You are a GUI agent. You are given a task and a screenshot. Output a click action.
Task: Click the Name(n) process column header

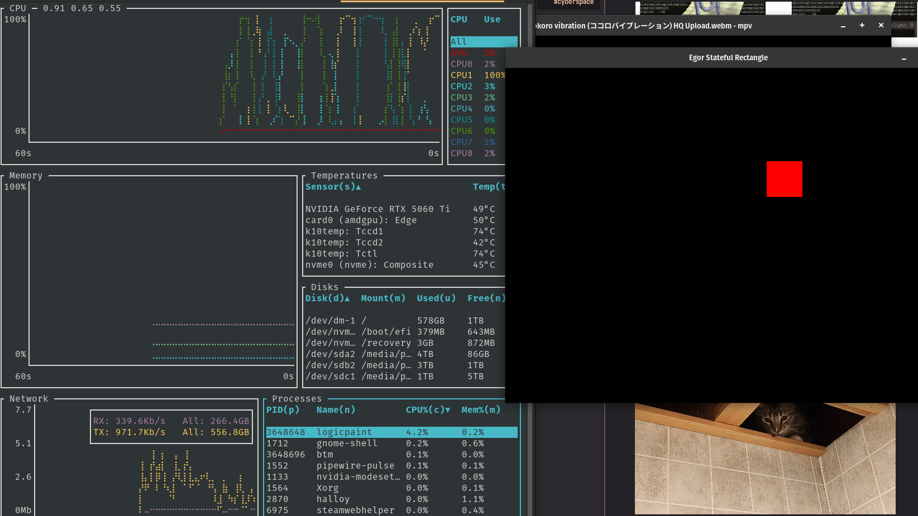click(336, 410)
